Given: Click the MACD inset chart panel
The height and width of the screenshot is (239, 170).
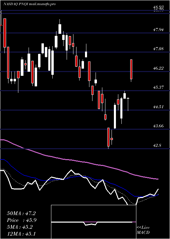Looking at the screenshot, I should tap(93, 222).
